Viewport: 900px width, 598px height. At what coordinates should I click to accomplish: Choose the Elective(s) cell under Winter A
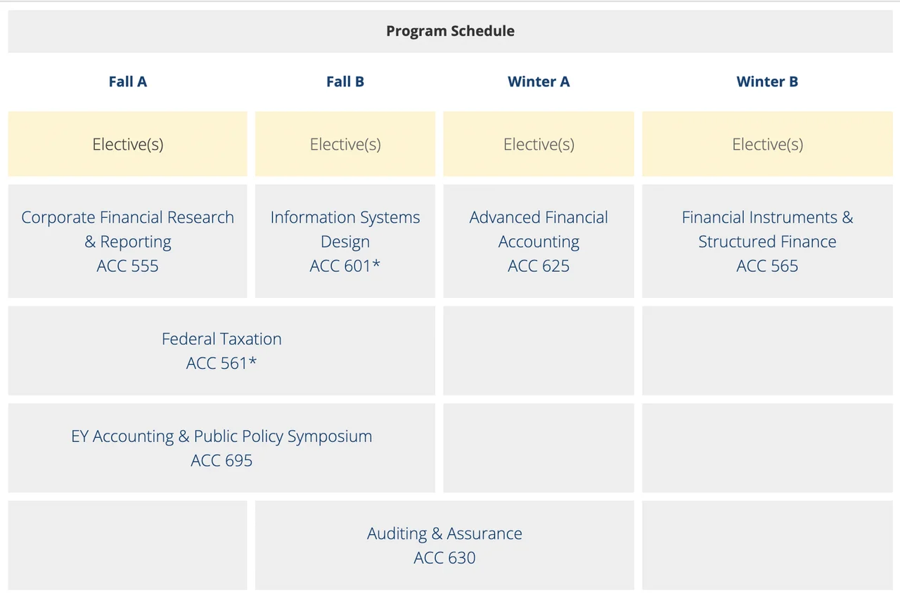(x=539, y=144)
